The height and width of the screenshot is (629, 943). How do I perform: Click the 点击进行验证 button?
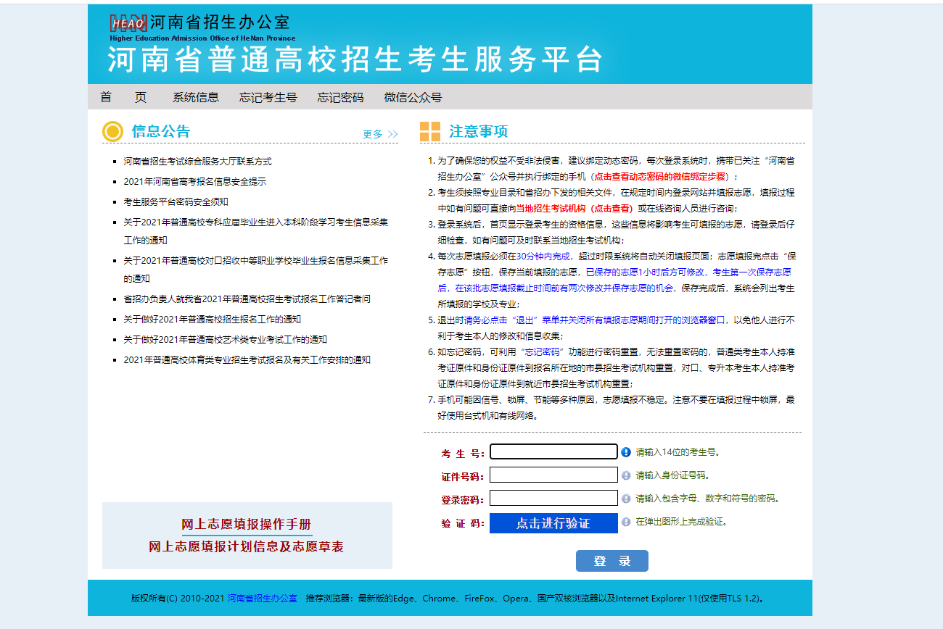click(x=553, y=523)
